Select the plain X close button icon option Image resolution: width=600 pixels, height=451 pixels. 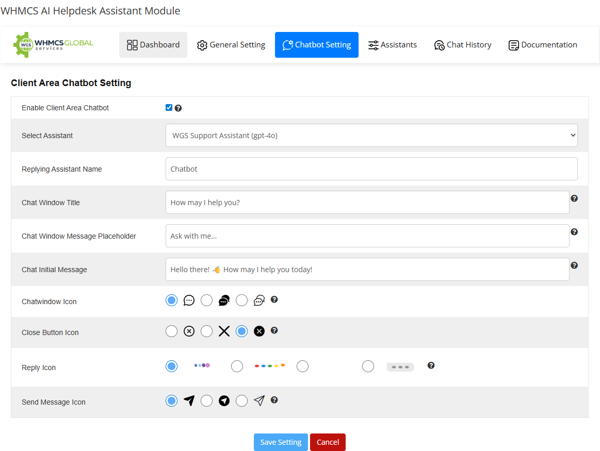tap(207, 331)
